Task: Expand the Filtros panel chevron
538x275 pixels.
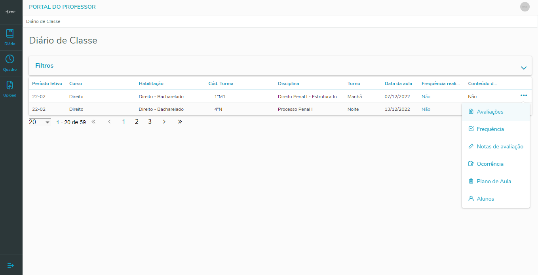Action: [524, 68]
